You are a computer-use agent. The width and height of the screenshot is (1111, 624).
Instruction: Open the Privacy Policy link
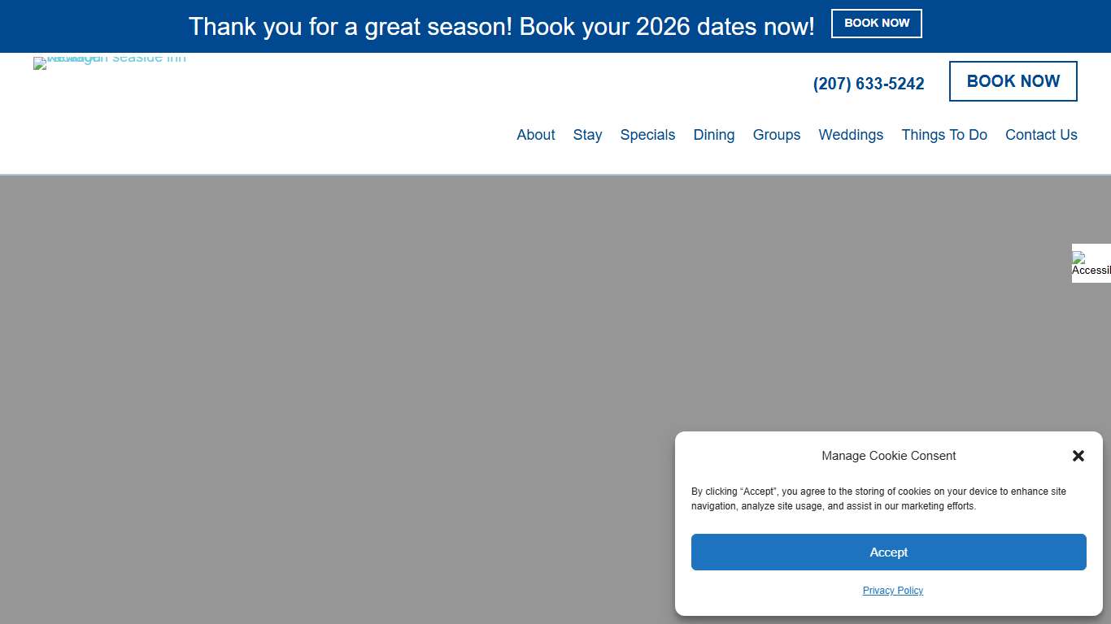892,591
